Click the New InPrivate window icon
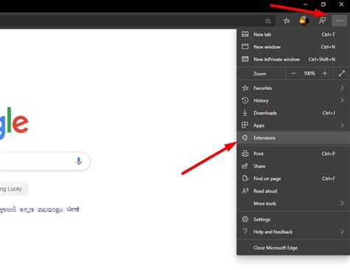This screenshot has height=270, width=350. 245,59
